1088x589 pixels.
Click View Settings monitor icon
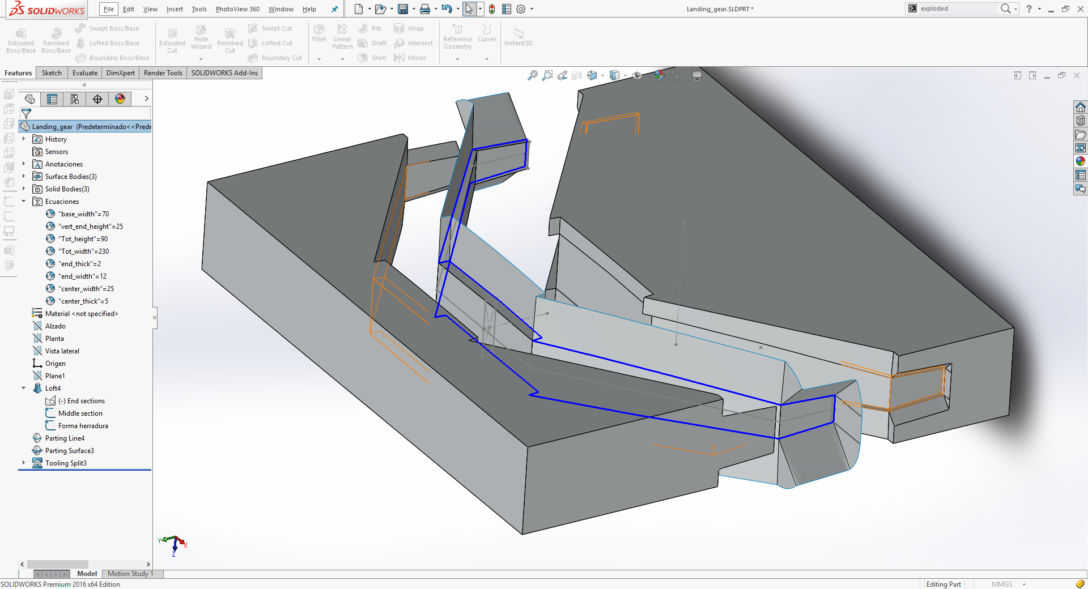tap(697, 75)
